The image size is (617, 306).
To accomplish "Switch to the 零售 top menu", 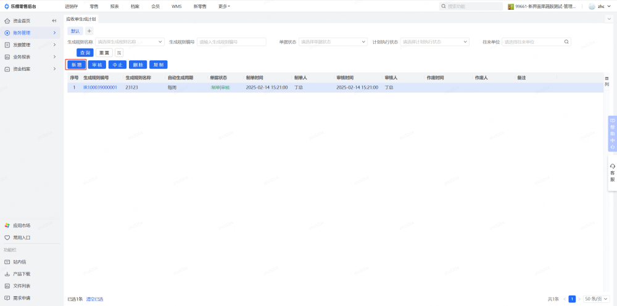I will [94, 6].
